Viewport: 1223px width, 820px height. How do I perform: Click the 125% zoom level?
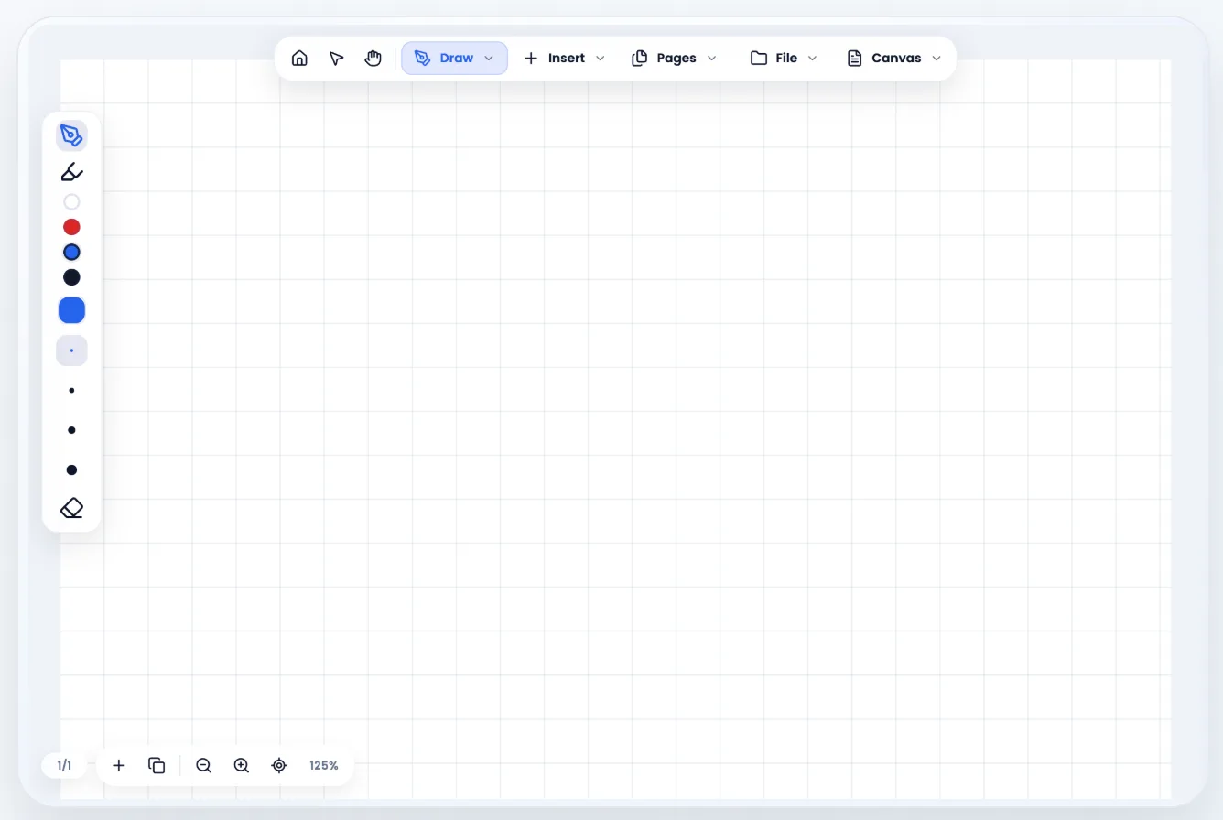[324, 765]
